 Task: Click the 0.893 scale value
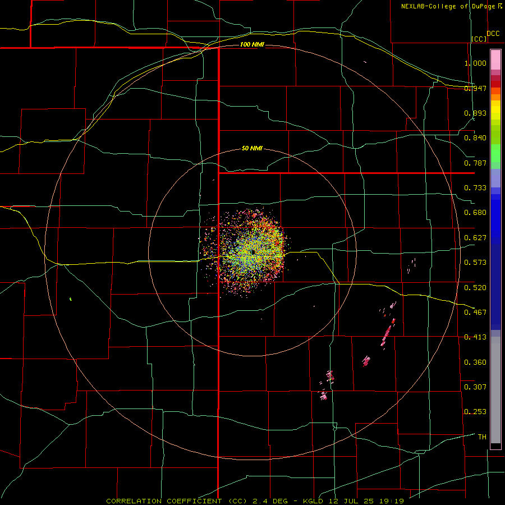475,113
